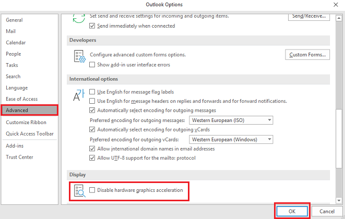Screen dimensions: 345x219
Task: Close the Outlook Options dialog with X
Action: click(x=336, y=5)
